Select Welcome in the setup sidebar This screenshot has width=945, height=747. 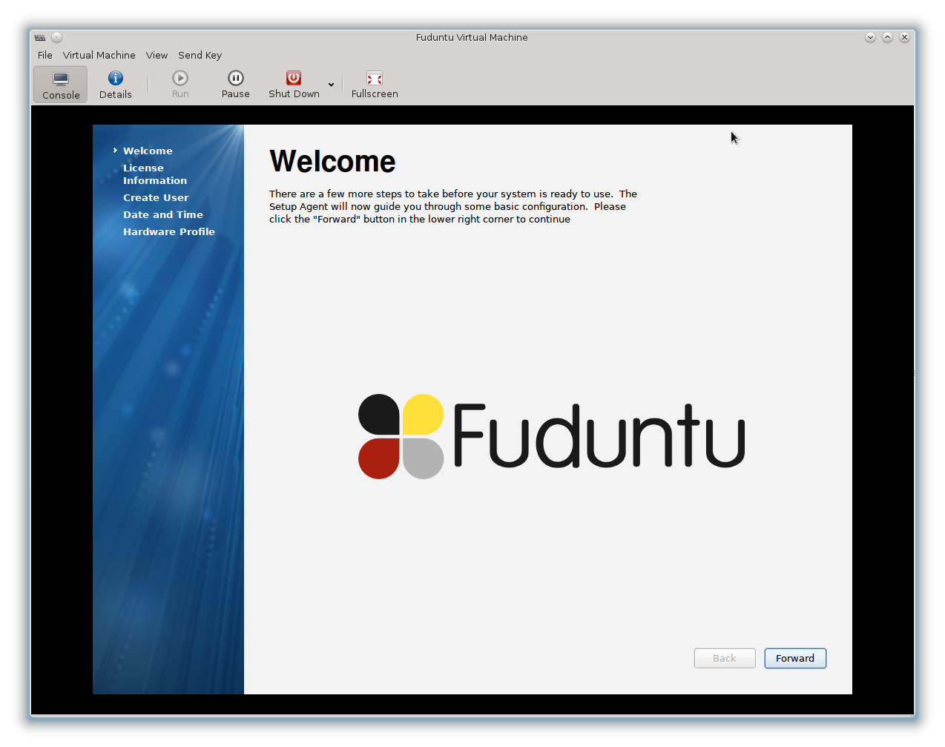[x=148, y=151]
